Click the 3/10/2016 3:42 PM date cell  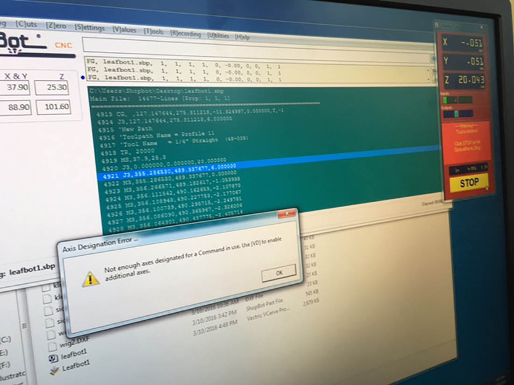pos(214,317)
